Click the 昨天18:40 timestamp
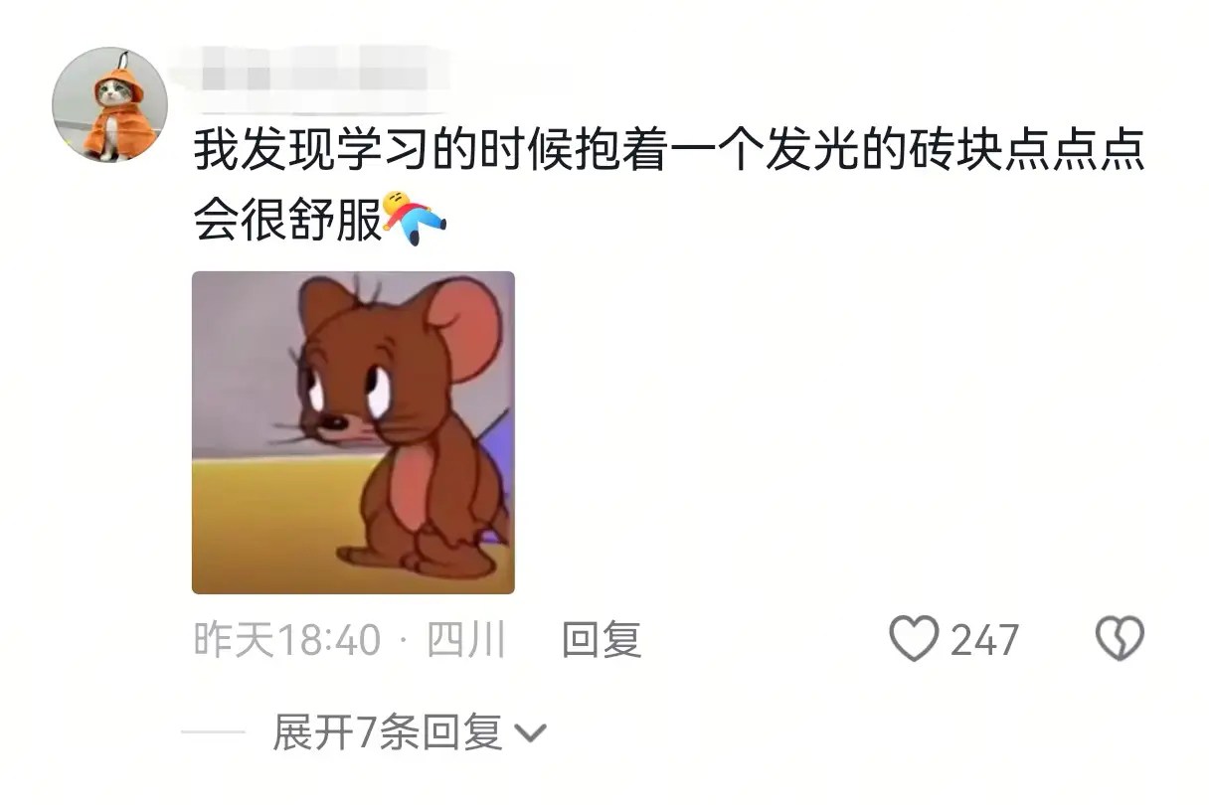The image size is (1209, 805). (x=287, y=639)
